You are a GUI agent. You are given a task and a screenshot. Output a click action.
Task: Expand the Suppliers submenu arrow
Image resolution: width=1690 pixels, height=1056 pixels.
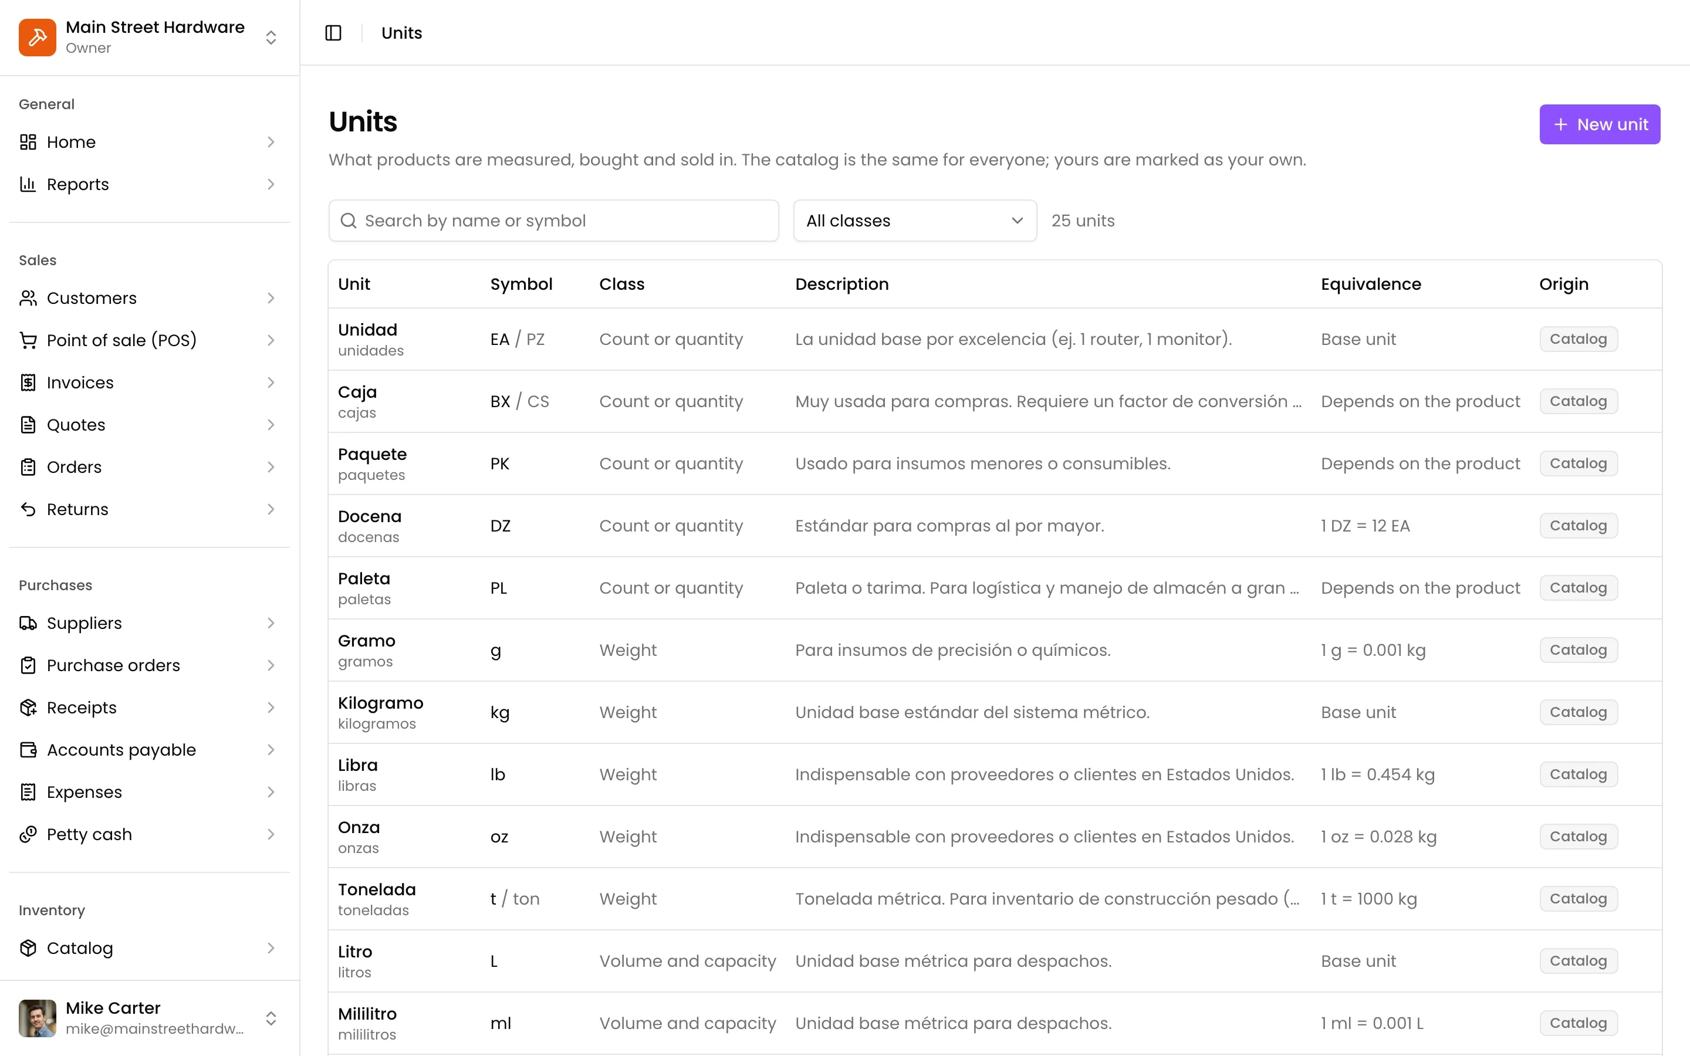click(x=271, y=623)
